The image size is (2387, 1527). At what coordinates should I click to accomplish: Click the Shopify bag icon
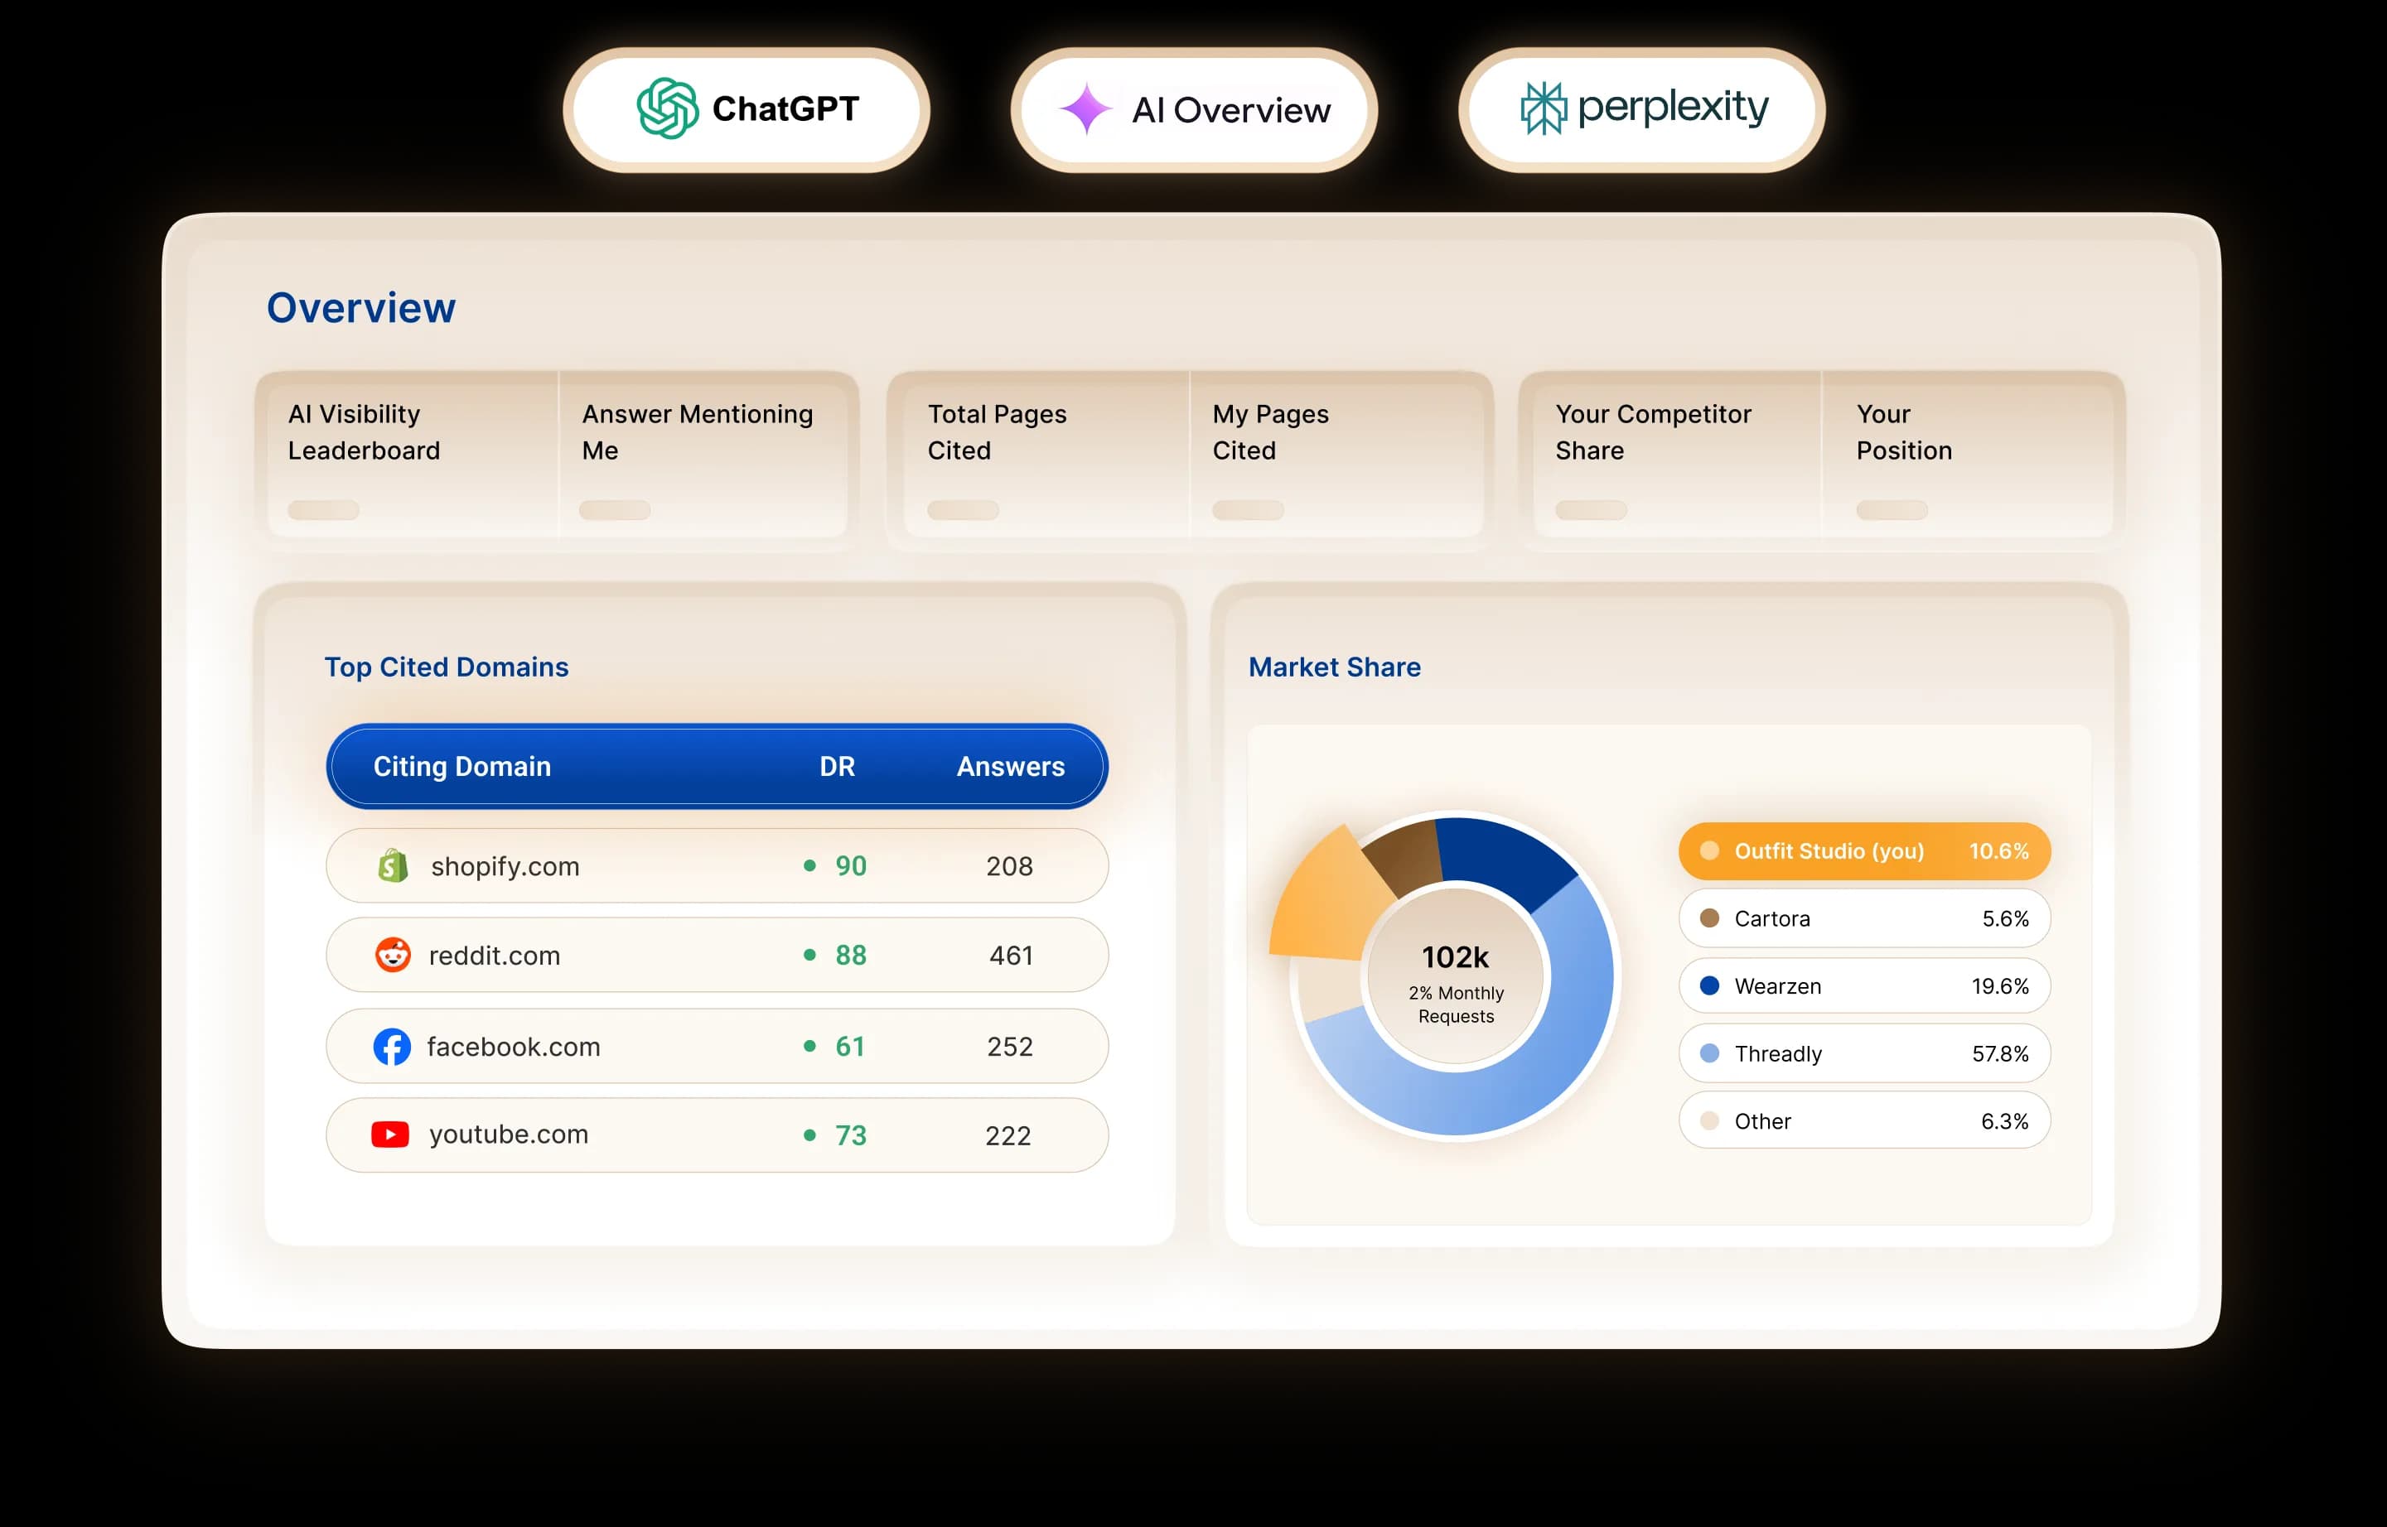pyautogui.click(x=393, y=865)
